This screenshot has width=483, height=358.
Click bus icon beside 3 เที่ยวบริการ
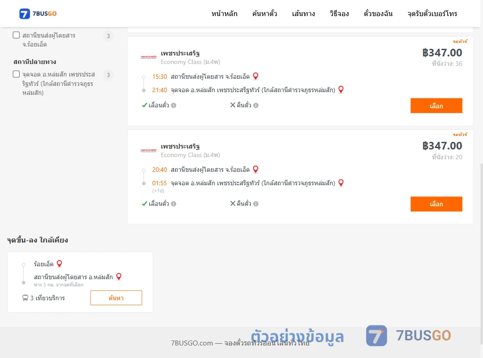click(25, 298)
